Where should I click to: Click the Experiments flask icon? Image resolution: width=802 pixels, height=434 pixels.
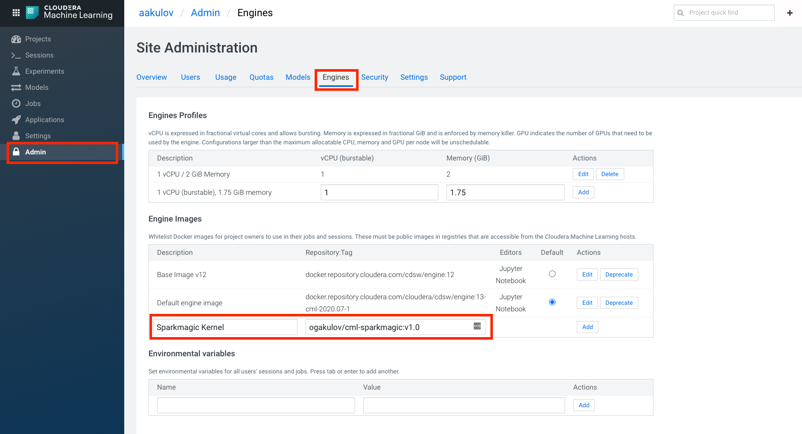point(16,71)
